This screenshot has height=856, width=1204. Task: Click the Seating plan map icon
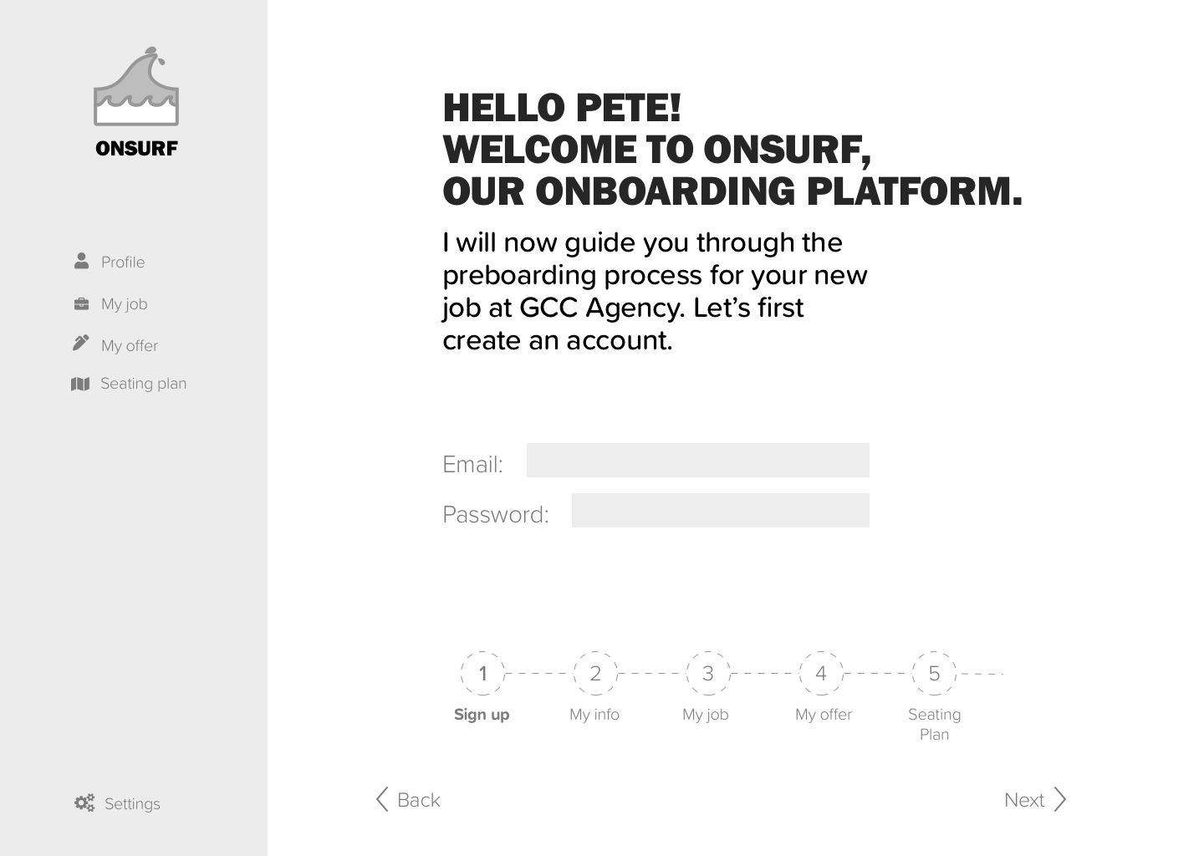point(80,384)
